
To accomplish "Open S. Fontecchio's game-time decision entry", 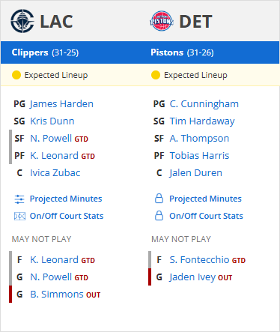I will (207, 260).
